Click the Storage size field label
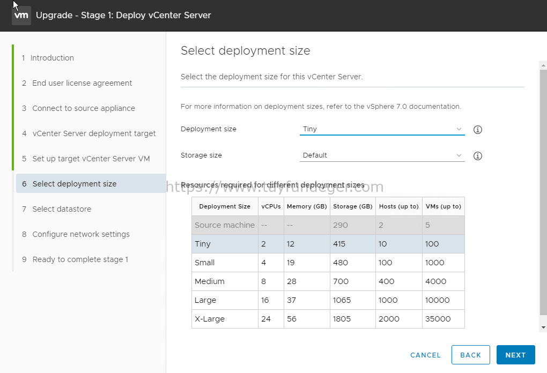The width and height of the screenshot is (547, 373). 201,155
